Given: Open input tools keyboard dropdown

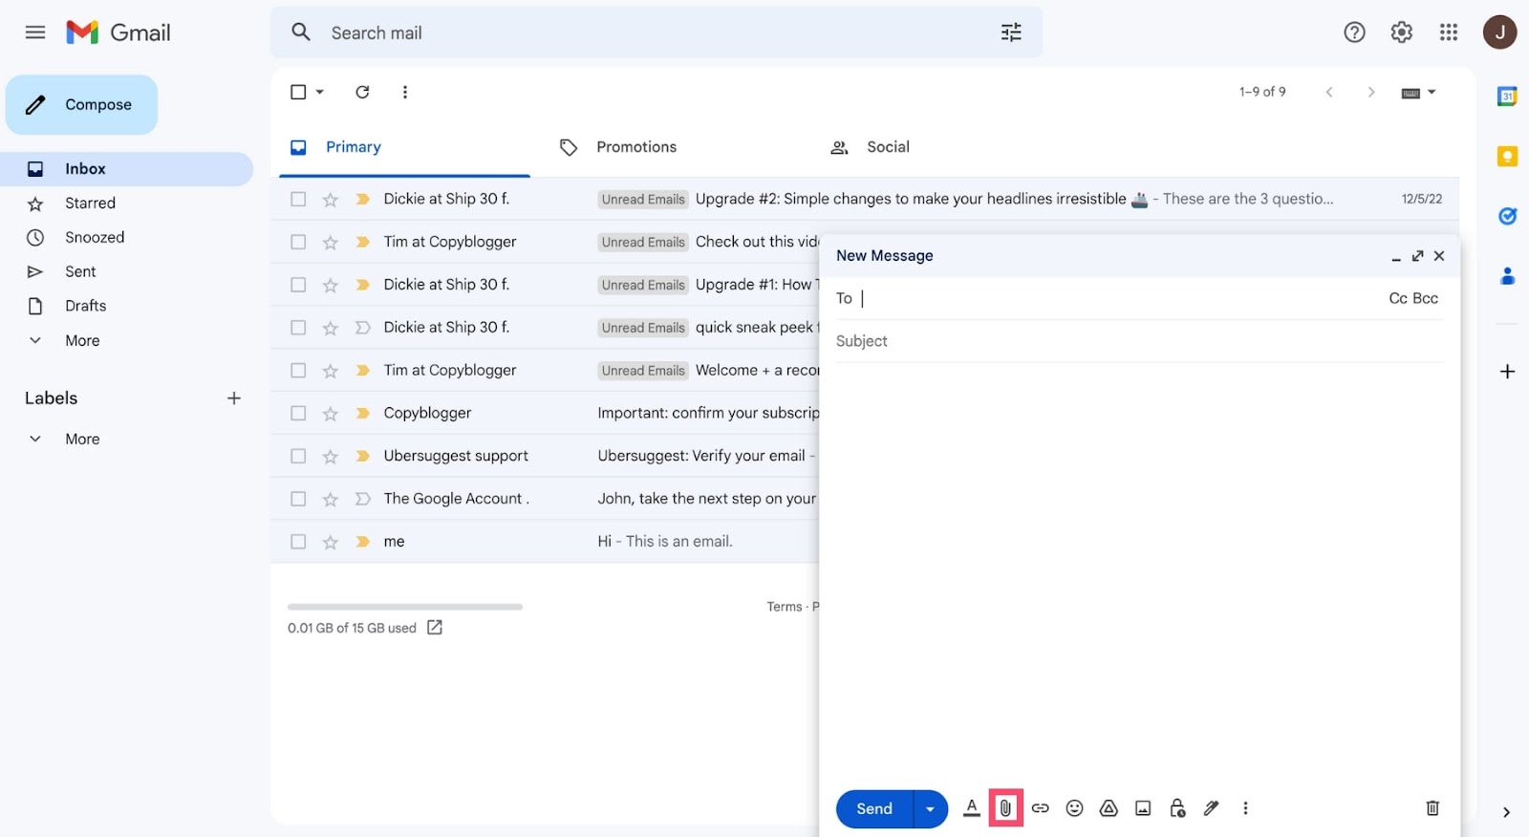Looking at the screenshot, I should pos(1418,93).
